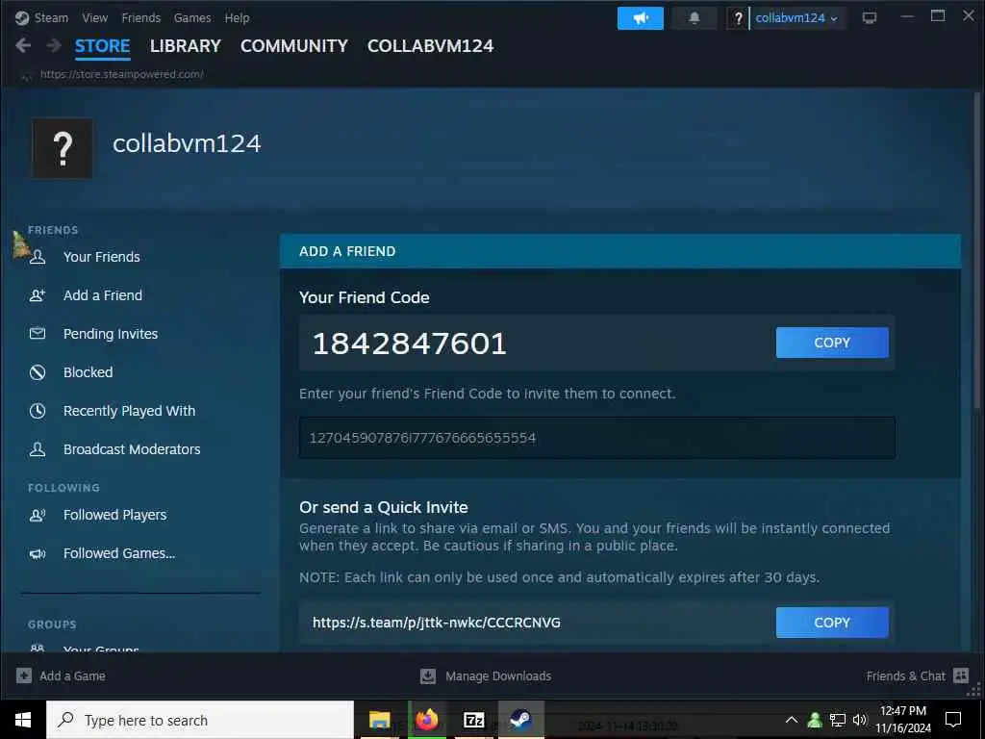Click the volume speaker tray icon
The width and height of the screenshot is (985, 739).
[859, 720]
